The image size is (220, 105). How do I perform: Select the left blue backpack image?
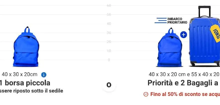pyautogui.click(x=26, y=47)
